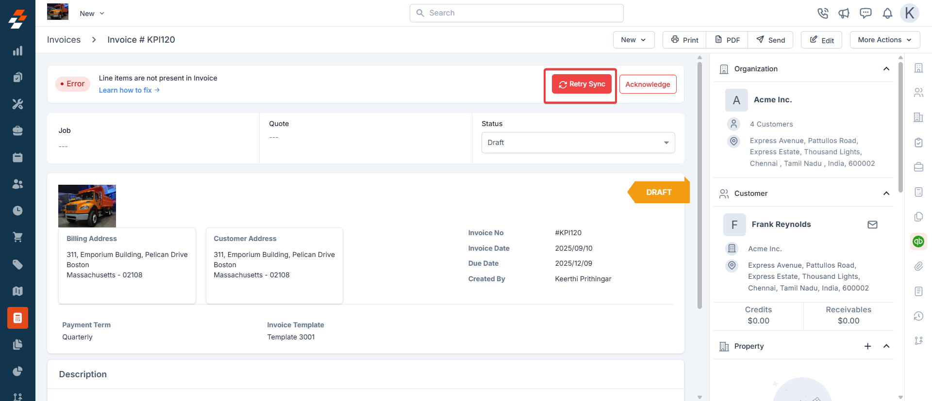The image size is (932, 401).
Task: Open the invoices icon in left sidebar
Action: click(17, 318)
